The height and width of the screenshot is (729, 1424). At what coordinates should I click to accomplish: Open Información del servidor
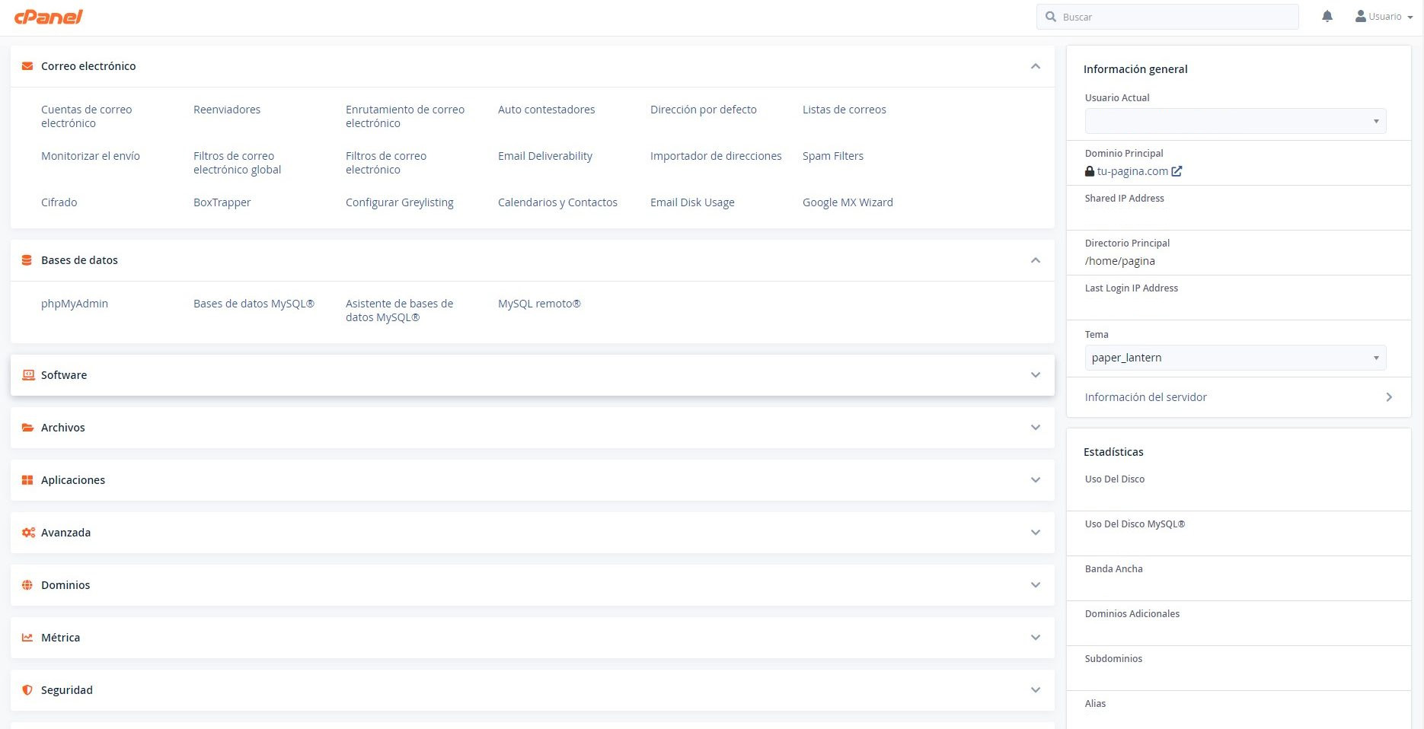pyautogui.click(x=1238, y=397)
